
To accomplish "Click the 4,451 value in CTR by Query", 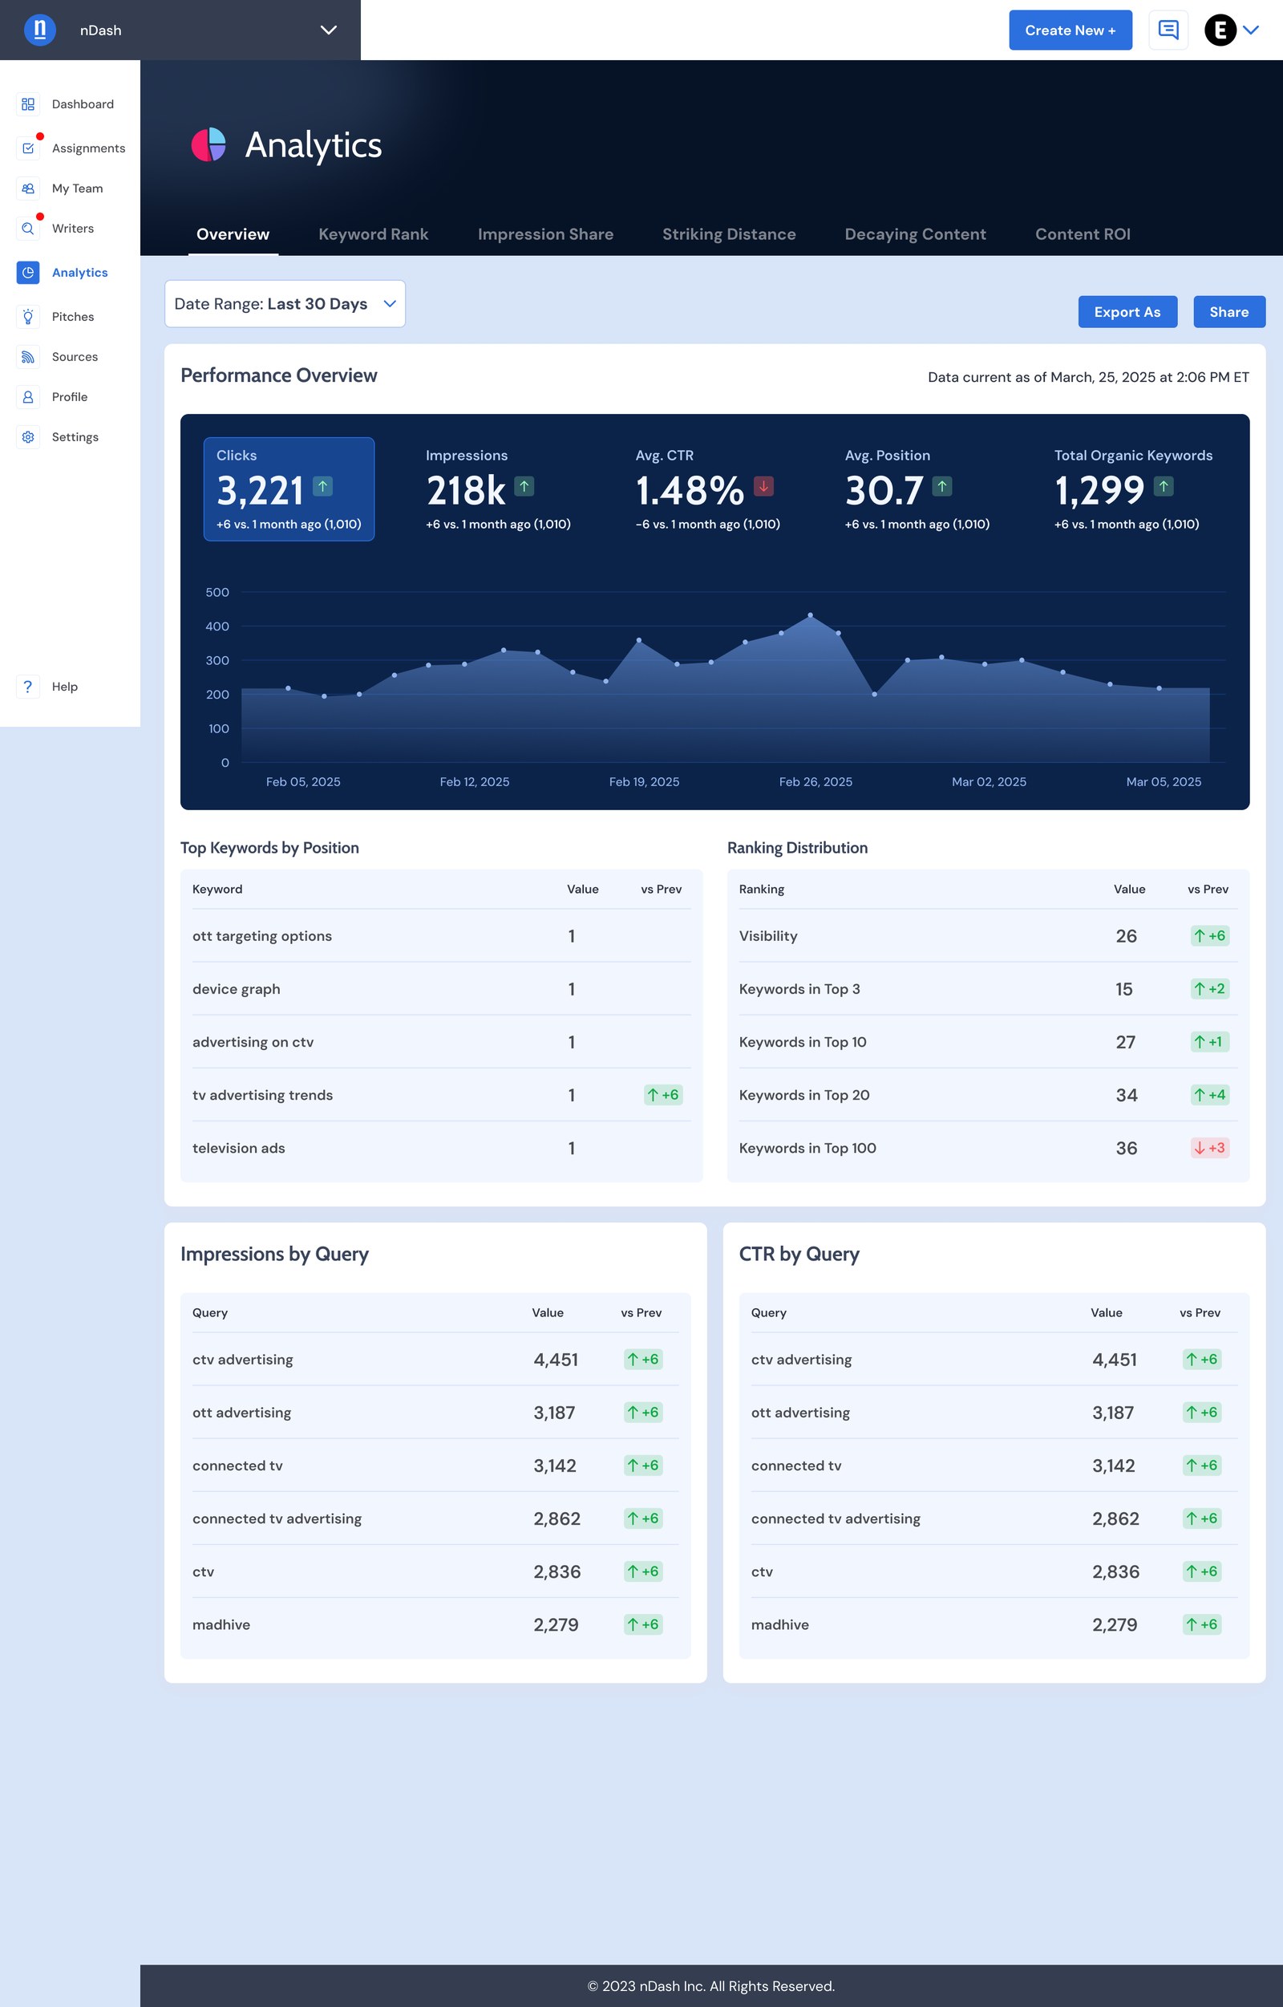I will (x=1115, y=1360).
